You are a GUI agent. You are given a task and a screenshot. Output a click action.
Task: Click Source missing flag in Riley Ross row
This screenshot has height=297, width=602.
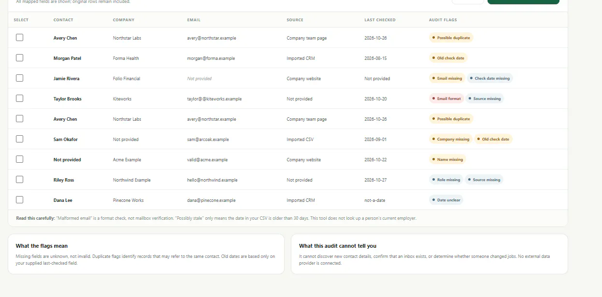click(x=484, y=180)
